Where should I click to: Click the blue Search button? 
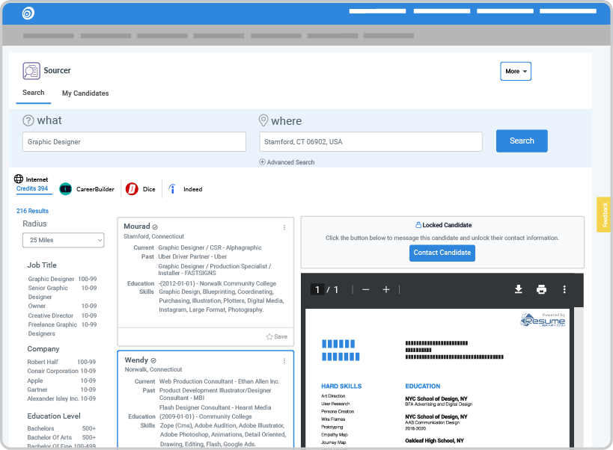point(522,141)
